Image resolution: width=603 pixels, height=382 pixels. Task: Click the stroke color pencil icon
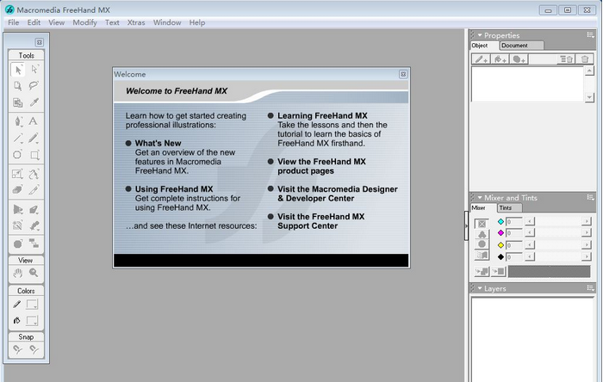(17, 305)
